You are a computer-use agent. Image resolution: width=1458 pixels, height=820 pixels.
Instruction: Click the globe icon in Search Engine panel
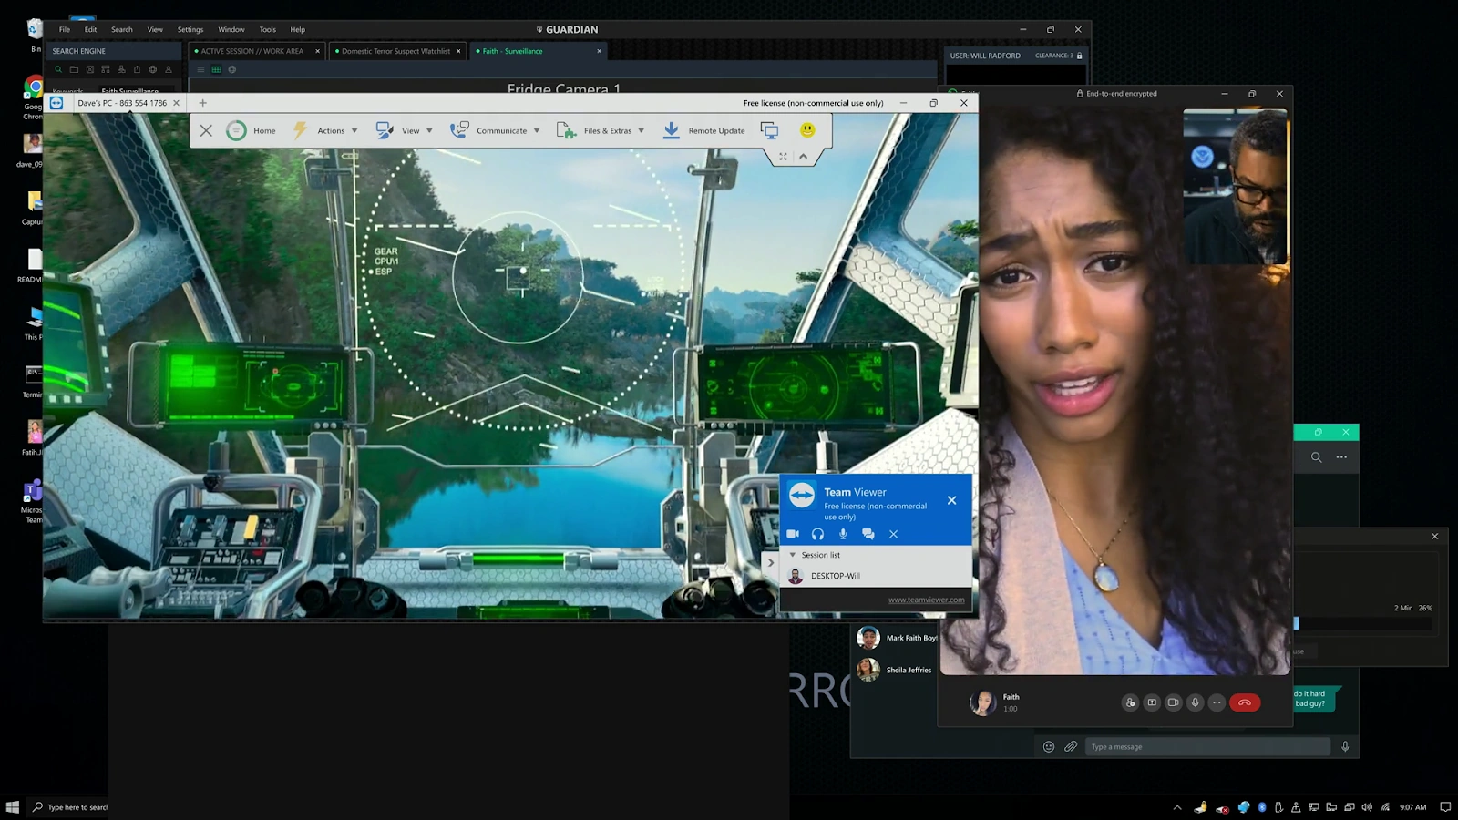tap(152, 69)
